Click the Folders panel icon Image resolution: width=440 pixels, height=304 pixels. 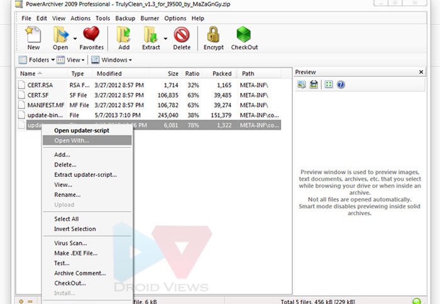tap(23, 60)
